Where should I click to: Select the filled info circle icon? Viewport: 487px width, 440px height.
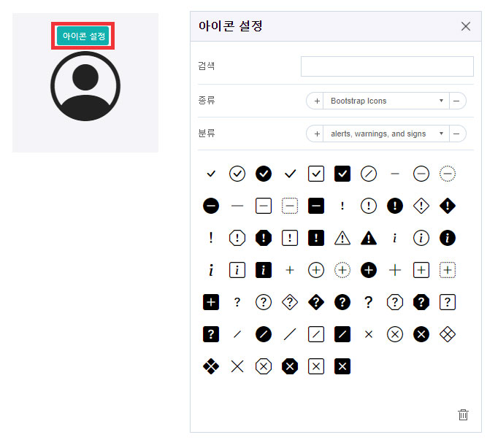click(x=448, y=238)
